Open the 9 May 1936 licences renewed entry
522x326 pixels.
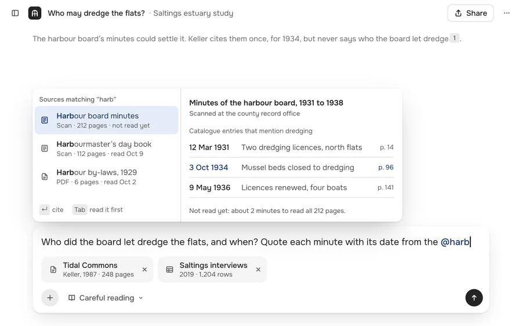coord(291,187)
